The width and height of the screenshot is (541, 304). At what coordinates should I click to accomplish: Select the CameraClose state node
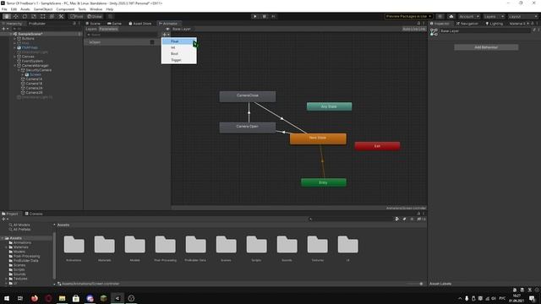pyautogui.click(x=248, y=96)
